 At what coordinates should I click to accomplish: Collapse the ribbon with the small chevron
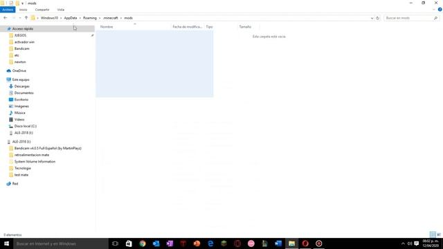pyautogui.click(x=434, y=10)
